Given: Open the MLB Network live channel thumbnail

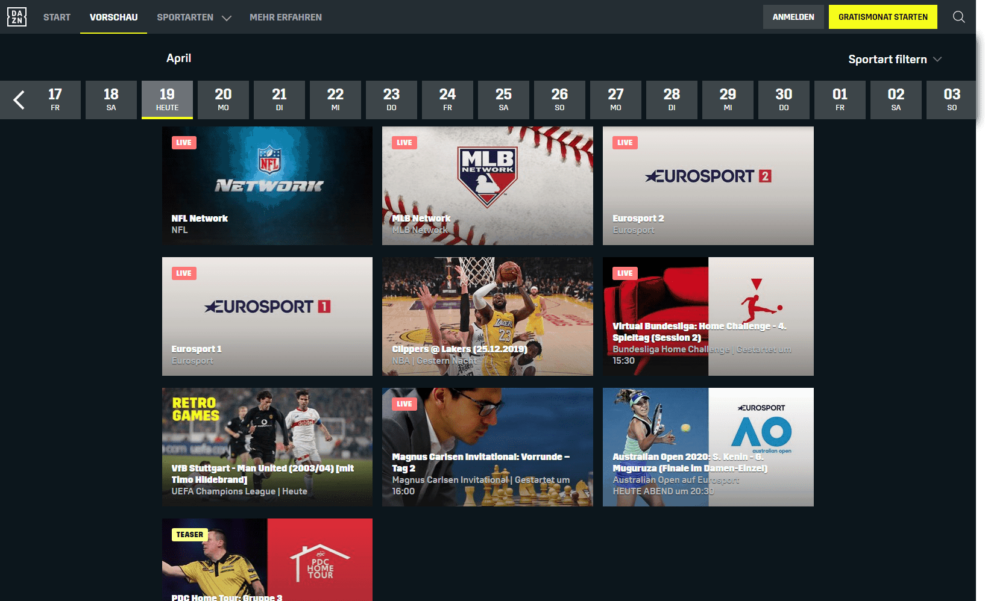Looking at the screenshot, I should pyautogui.click(x=488, y=185).
